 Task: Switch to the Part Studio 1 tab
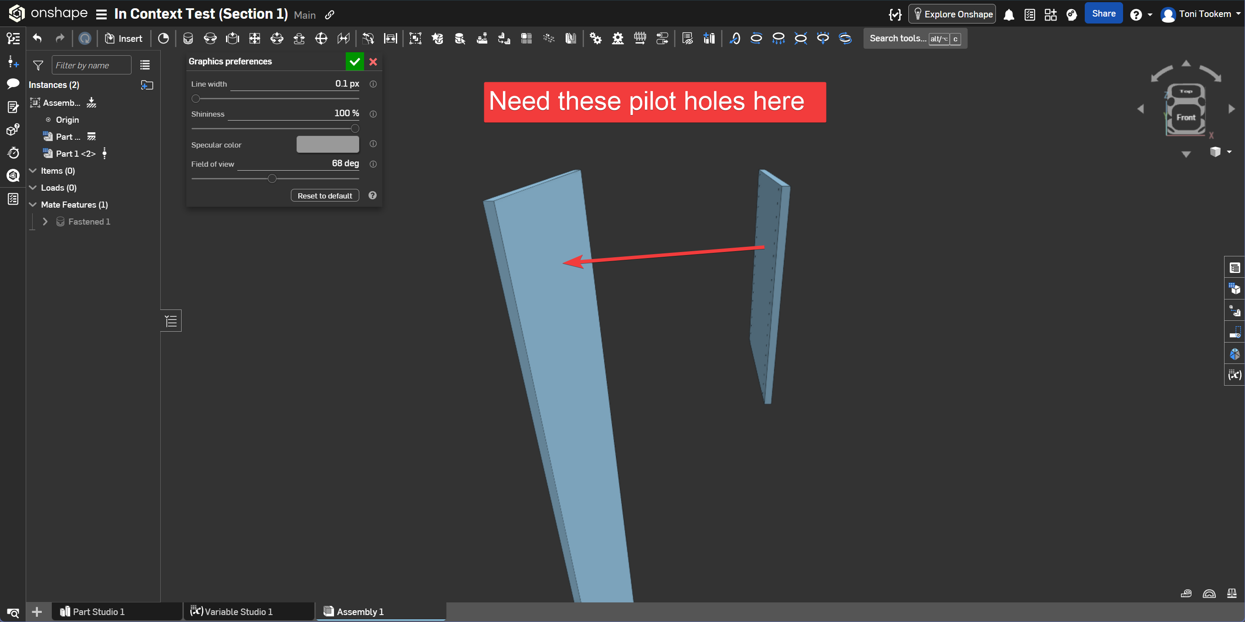click(98, 612)
